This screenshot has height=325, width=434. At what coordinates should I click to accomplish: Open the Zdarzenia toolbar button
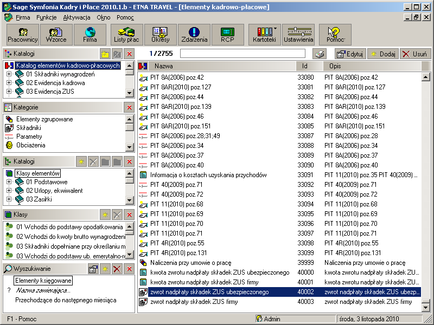[x=194, y=35]
